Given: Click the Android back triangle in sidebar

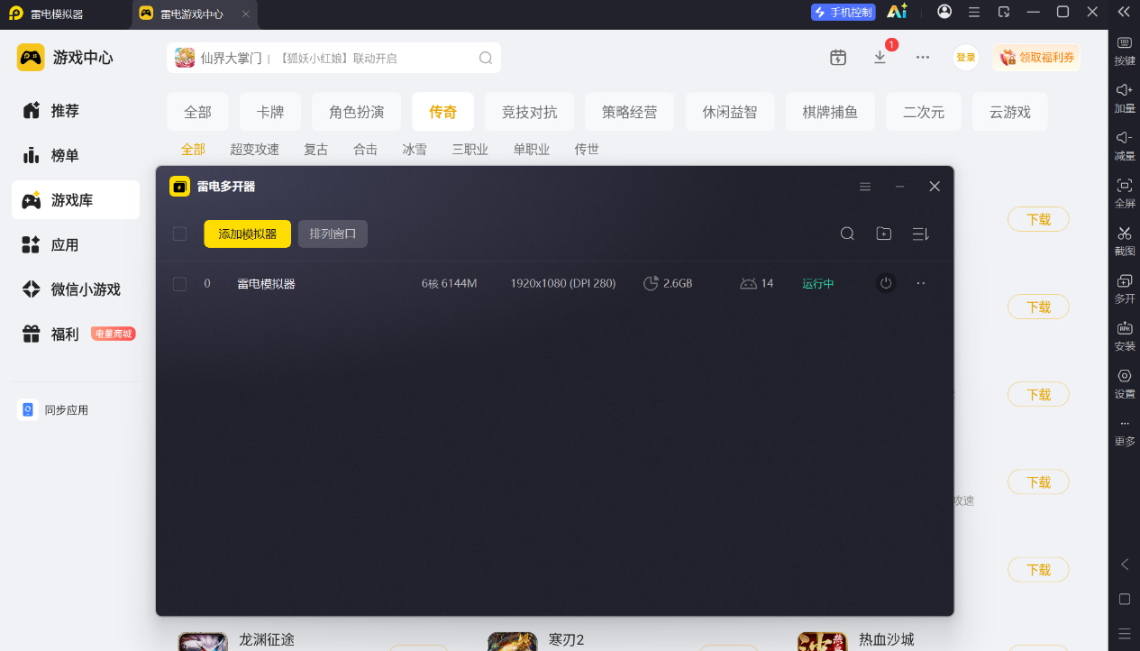Looking at the screenshot, I should click(x=1124, y=564).
